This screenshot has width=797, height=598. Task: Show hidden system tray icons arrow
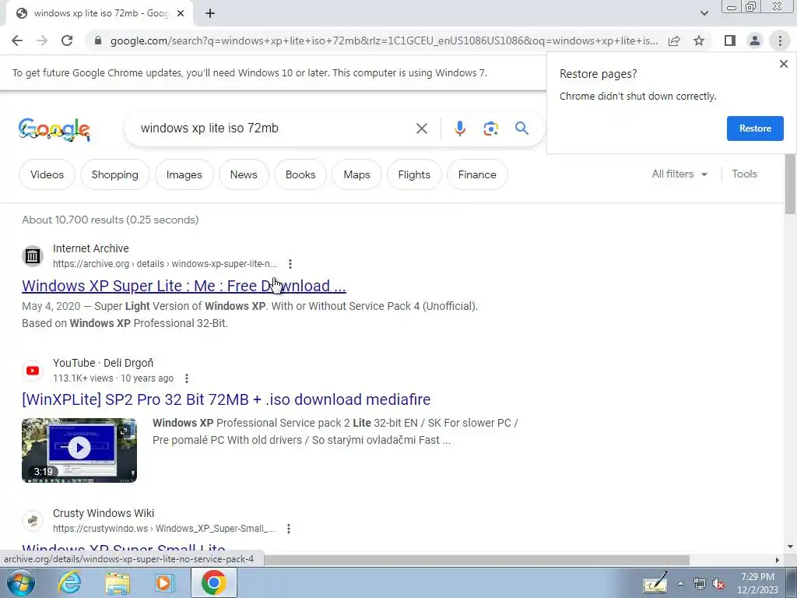pos(680,583)
